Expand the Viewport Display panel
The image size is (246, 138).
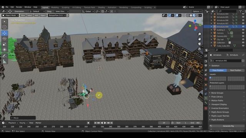(219, 104)
